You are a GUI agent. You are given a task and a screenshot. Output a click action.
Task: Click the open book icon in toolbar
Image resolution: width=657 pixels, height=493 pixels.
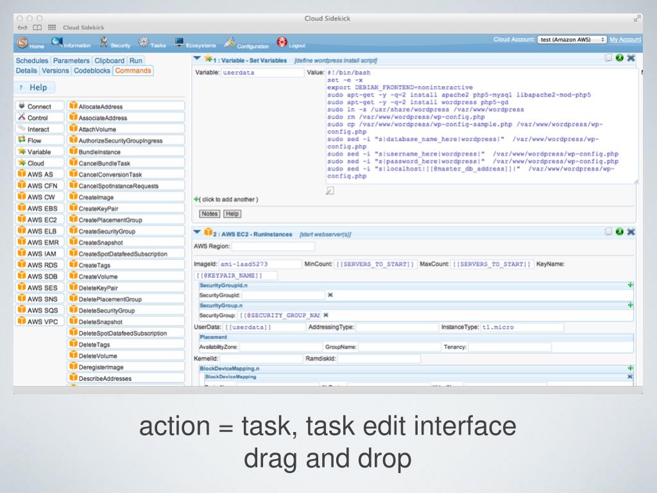point(37,28)
